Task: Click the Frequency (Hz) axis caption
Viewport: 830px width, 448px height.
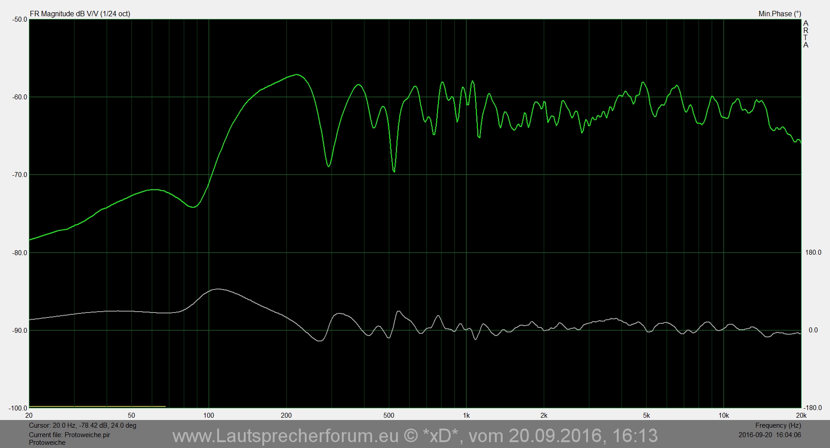Action: 778,425
